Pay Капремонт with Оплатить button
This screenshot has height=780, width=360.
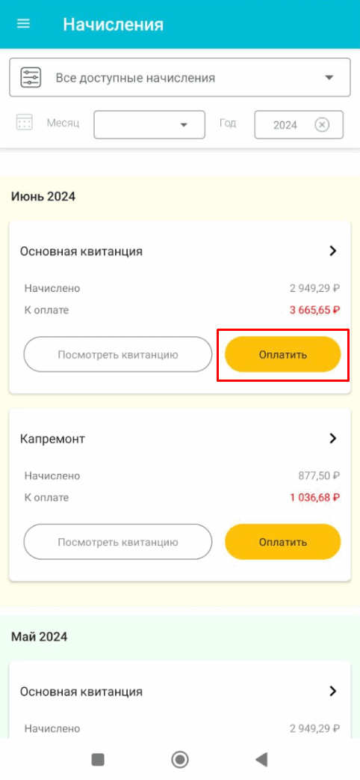(x=283, y=542)
